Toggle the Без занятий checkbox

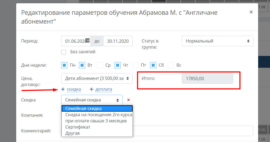coord(64,52)
